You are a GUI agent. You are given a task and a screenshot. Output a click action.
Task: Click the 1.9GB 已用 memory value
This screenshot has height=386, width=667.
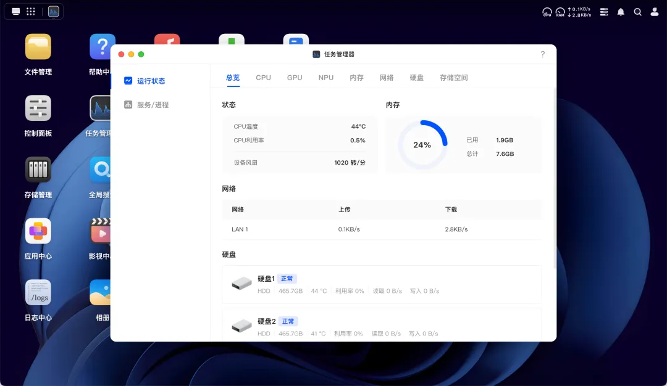coord(505,140)
